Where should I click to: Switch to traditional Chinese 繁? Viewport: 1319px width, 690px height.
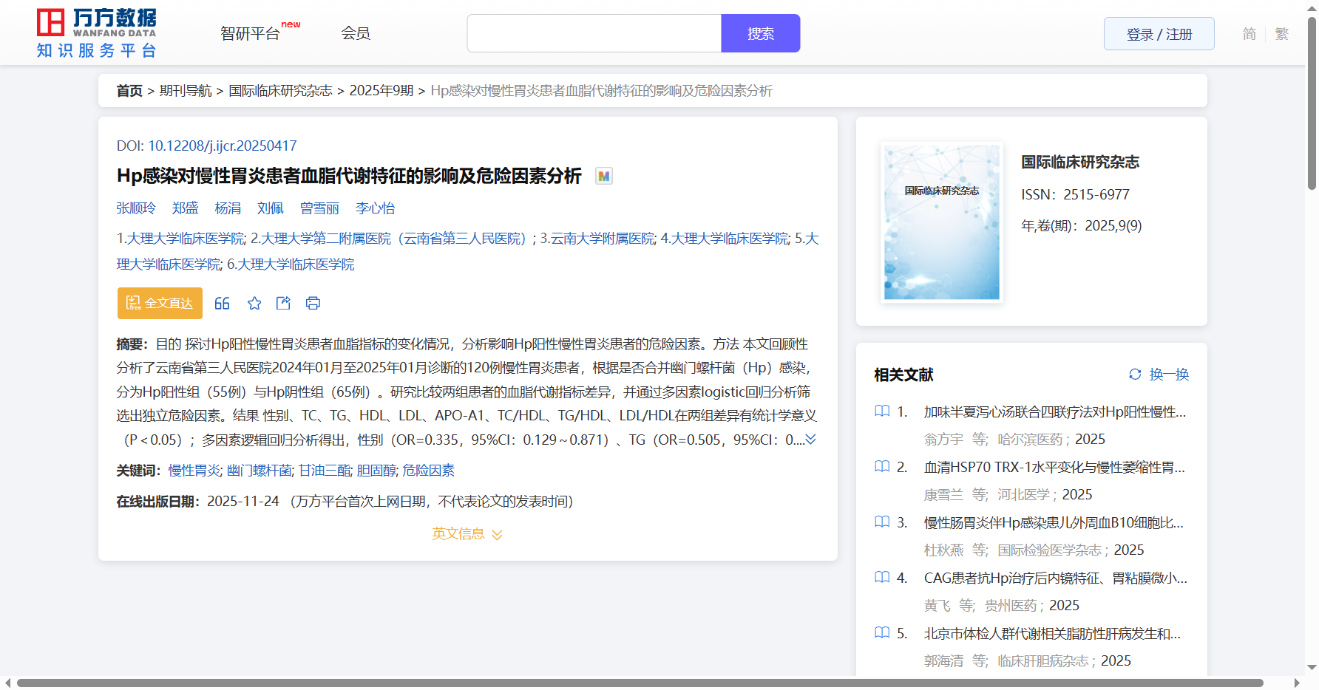[1282, 34]
